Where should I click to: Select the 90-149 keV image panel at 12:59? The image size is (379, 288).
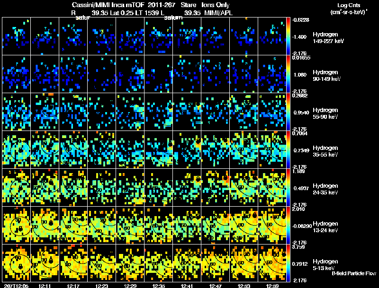tap(272, 74)
